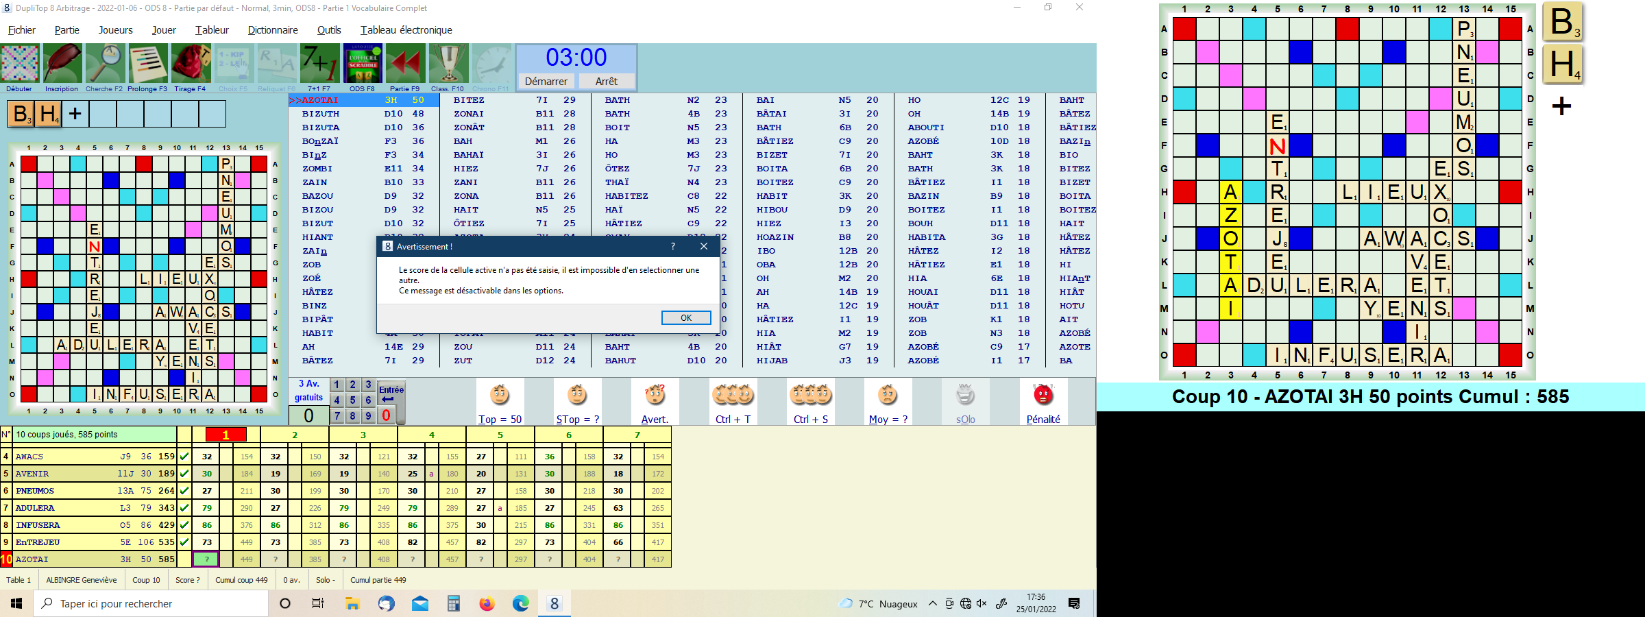Click the Pénalité red face icon
The height and width of the screenshot is (617, 1645).
[x=1043, y=396]
